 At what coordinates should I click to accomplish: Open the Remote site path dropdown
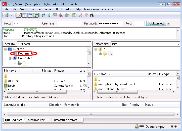click(x=178, y=44)
